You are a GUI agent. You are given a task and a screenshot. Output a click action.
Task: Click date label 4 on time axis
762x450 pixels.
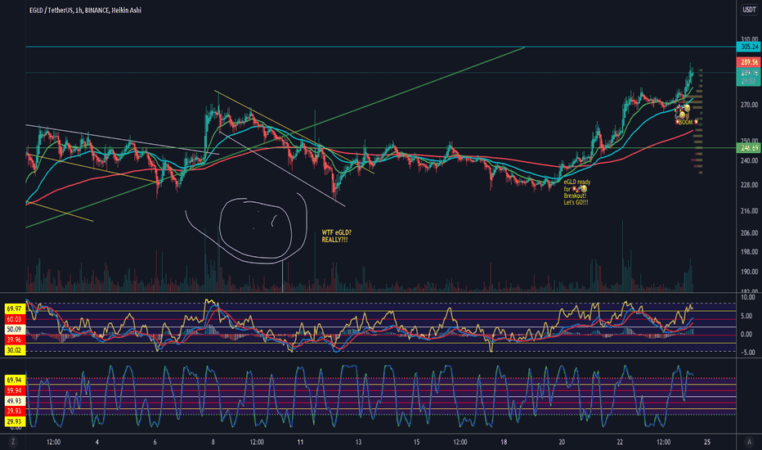(97, 442)
